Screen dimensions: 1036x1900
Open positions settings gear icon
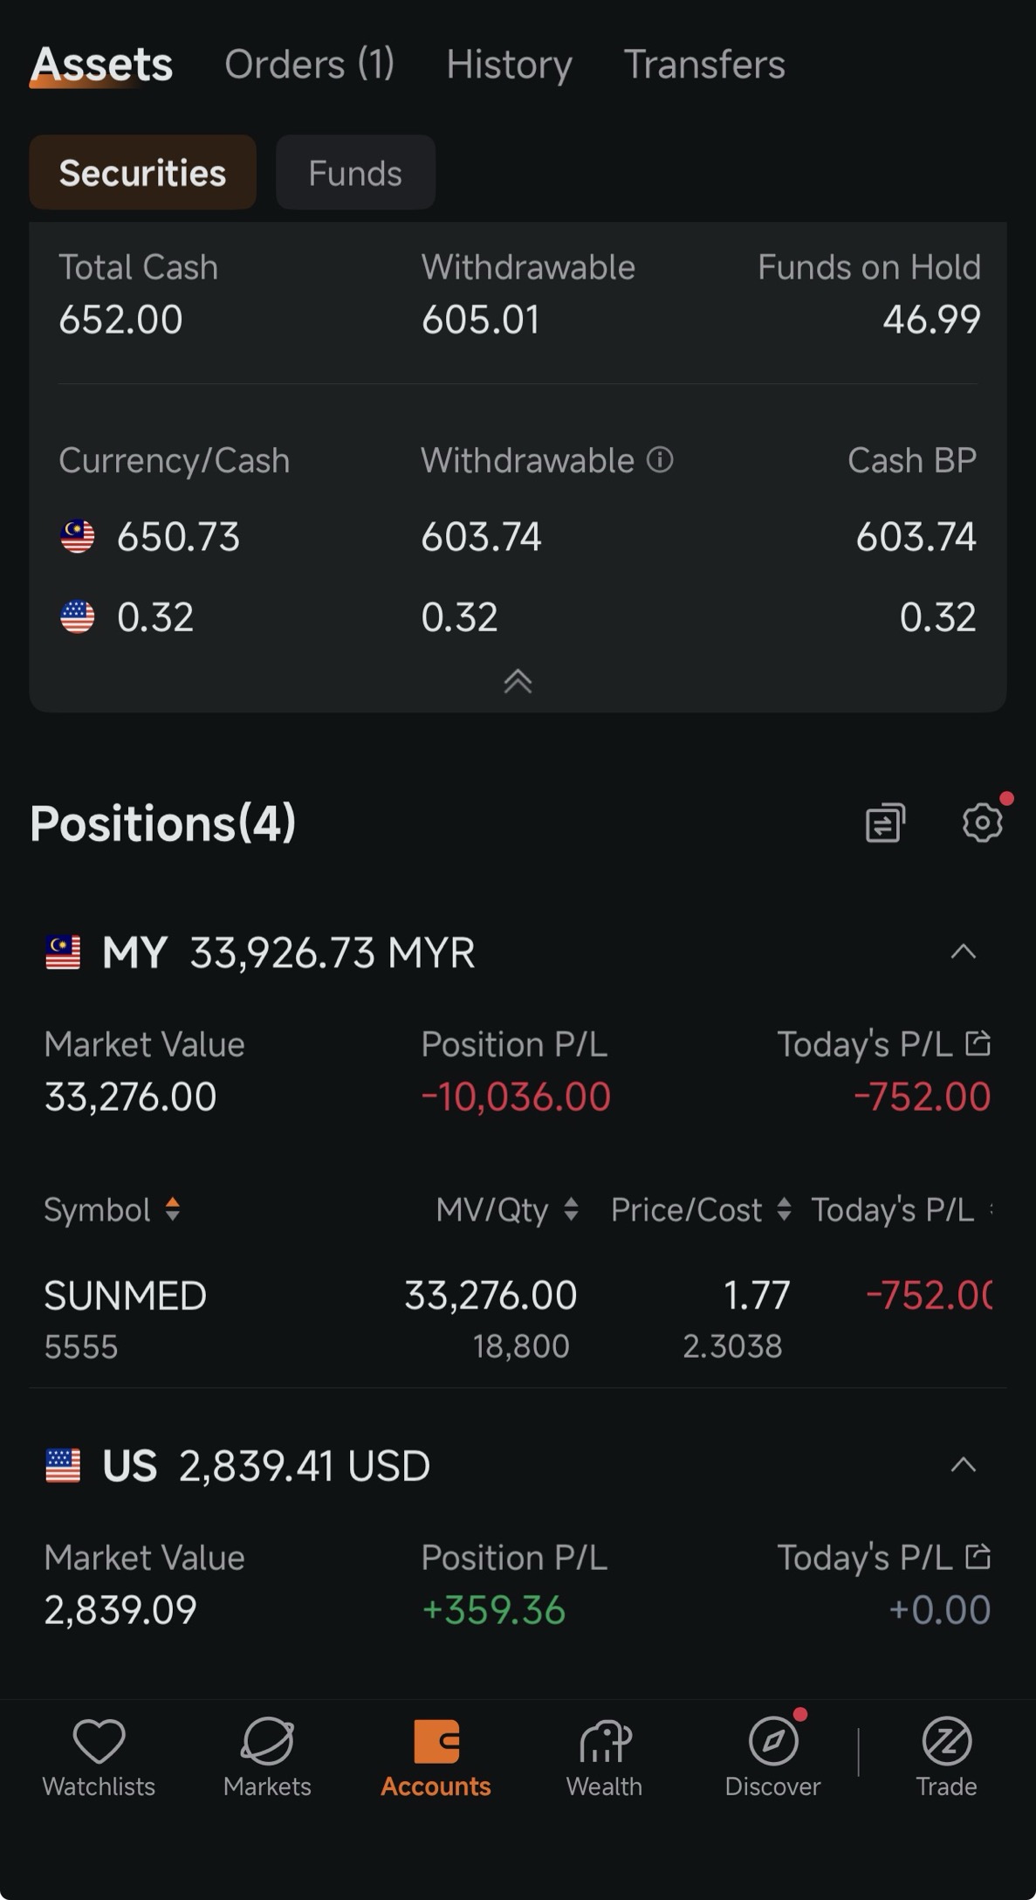(982, 822)
